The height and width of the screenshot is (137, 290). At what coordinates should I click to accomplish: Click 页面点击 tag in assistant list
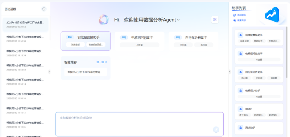[x=274, y=41]
